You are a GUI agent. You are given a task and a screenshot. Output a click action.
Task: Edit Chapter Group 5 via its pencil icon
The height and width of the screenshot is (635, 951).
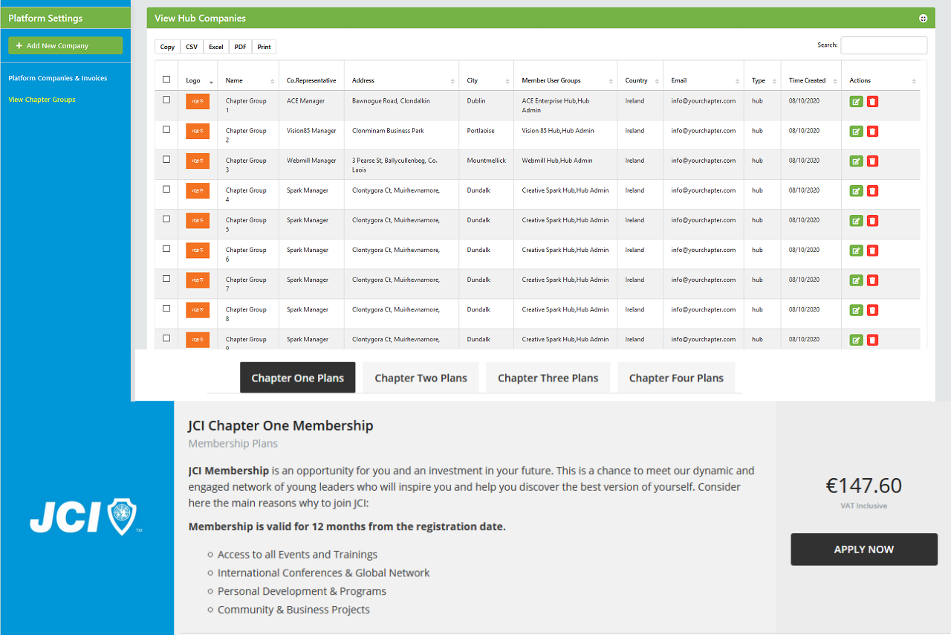click(856, 220)
